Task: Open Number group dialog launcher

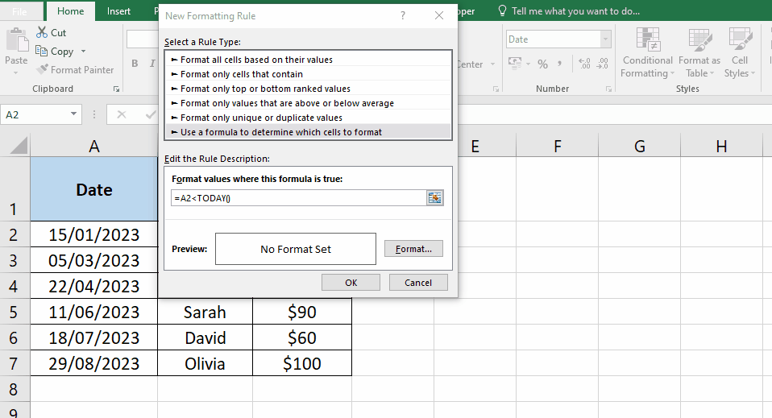Action: [x=608, y=89]
